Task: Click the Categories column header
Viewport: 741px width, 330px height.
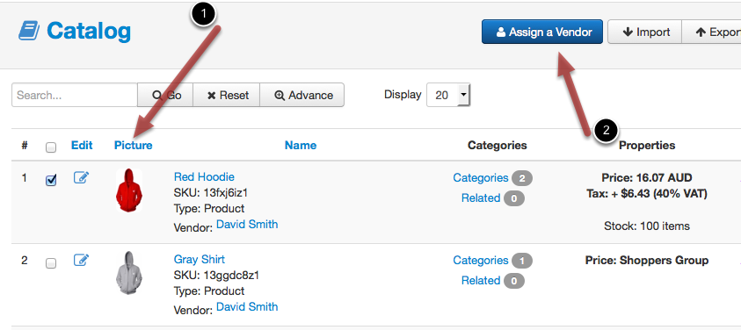Action: coord(498,146)
